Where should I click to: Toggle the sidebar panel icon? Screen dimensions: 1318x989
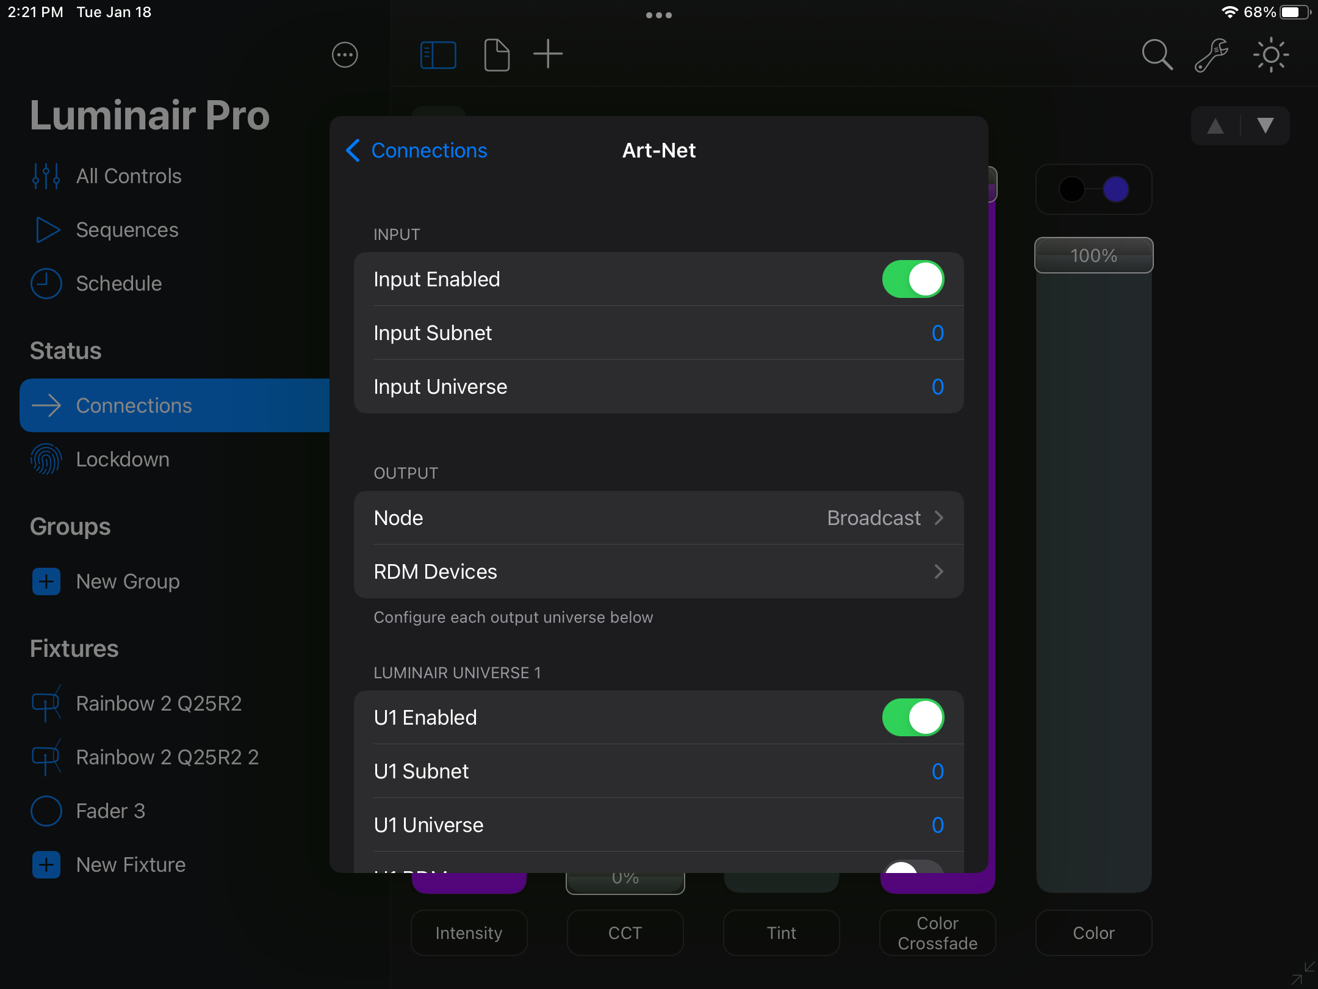click(438, 56)
